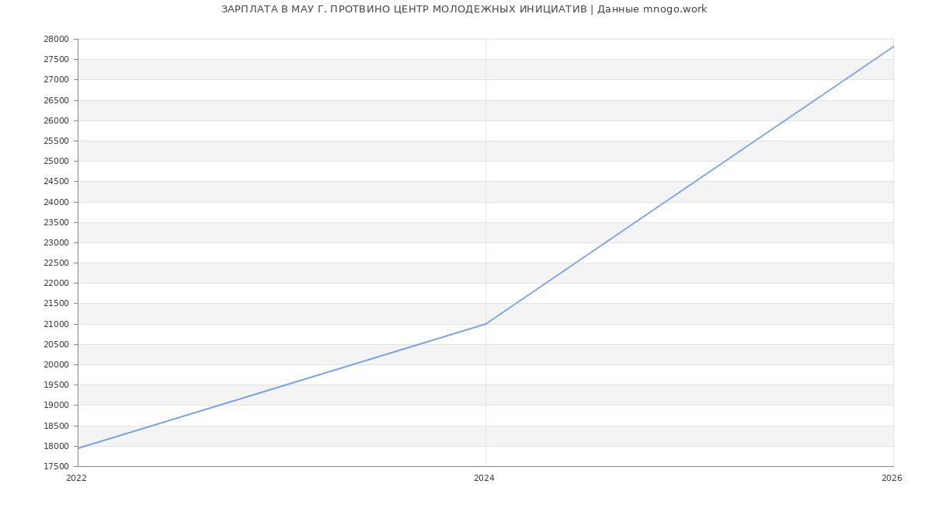Select the 2024 data point on line
Viewport: 932px width, 505px height.
coord(485,324)
